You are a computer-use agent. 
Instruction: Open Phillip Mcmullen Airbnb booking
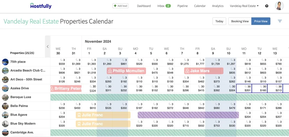tap(126, 71)
